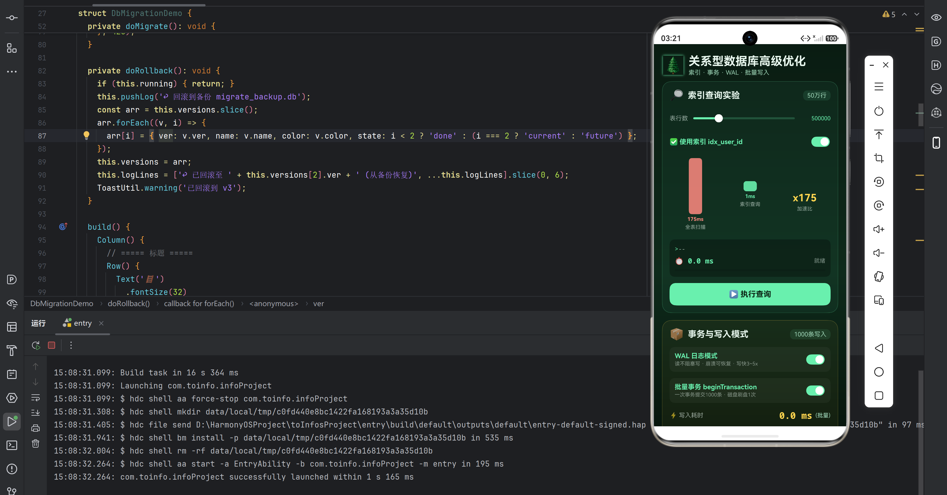Open the emulator hamburger menu

point(879,87)
